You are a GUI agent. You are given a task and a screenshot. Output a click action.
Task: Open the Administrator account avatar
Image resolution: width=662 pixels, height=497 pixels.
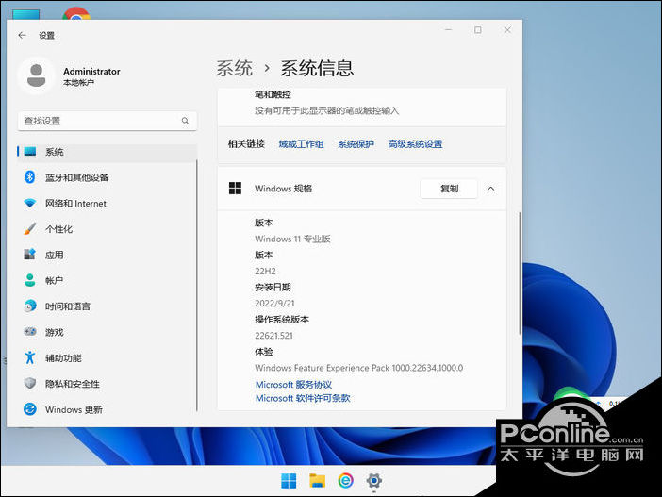(37, 75)
